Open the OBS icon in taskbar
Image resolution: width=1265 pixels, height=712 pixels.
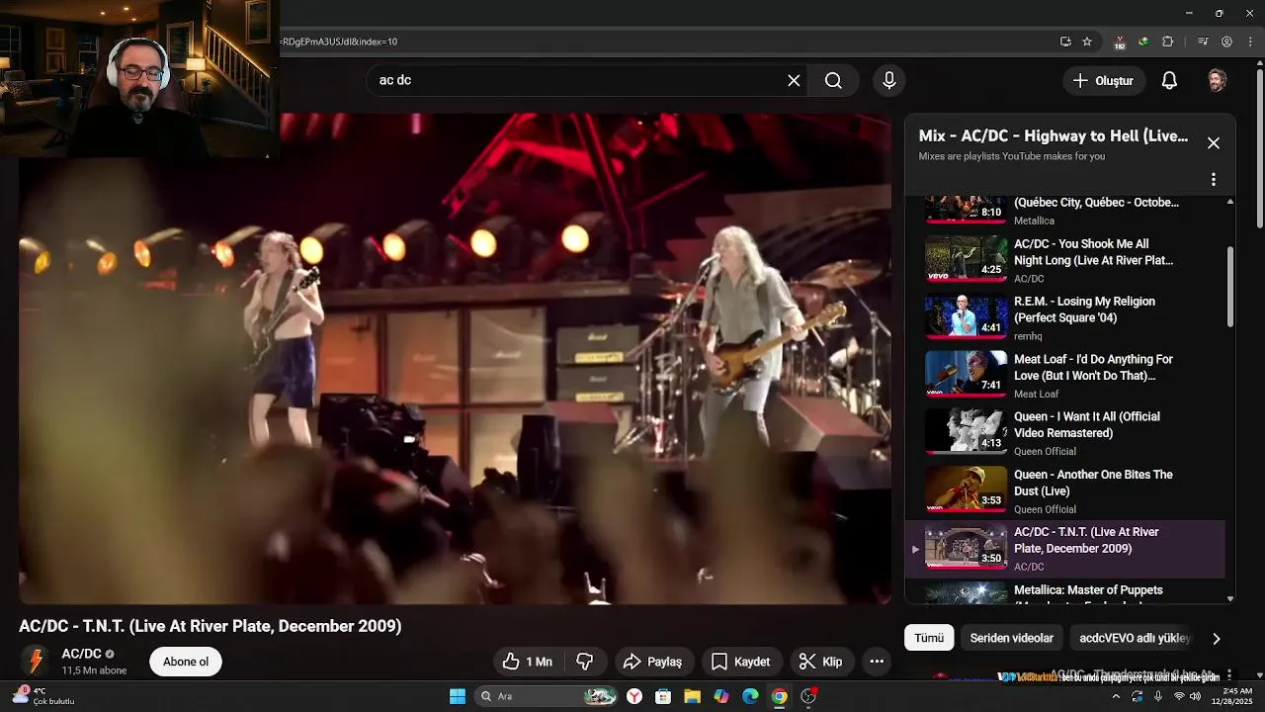808,696
